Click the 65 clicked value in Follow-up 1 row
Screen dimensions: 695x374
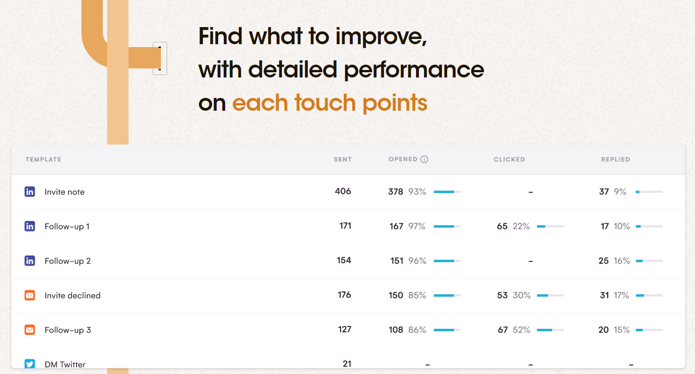[x=502, y=226]
